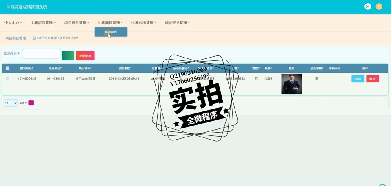Select 比赛赛程 from the open submenu
391x186 pixels.
point(111,32)
